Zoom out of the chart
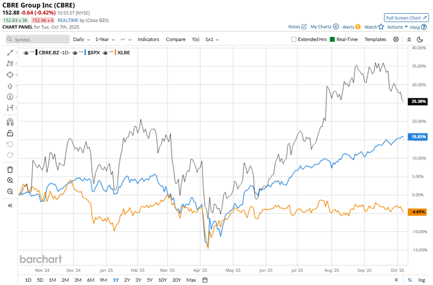Viewport: 433px width, 285px height. pyautogui.click(x=10, y=192)
